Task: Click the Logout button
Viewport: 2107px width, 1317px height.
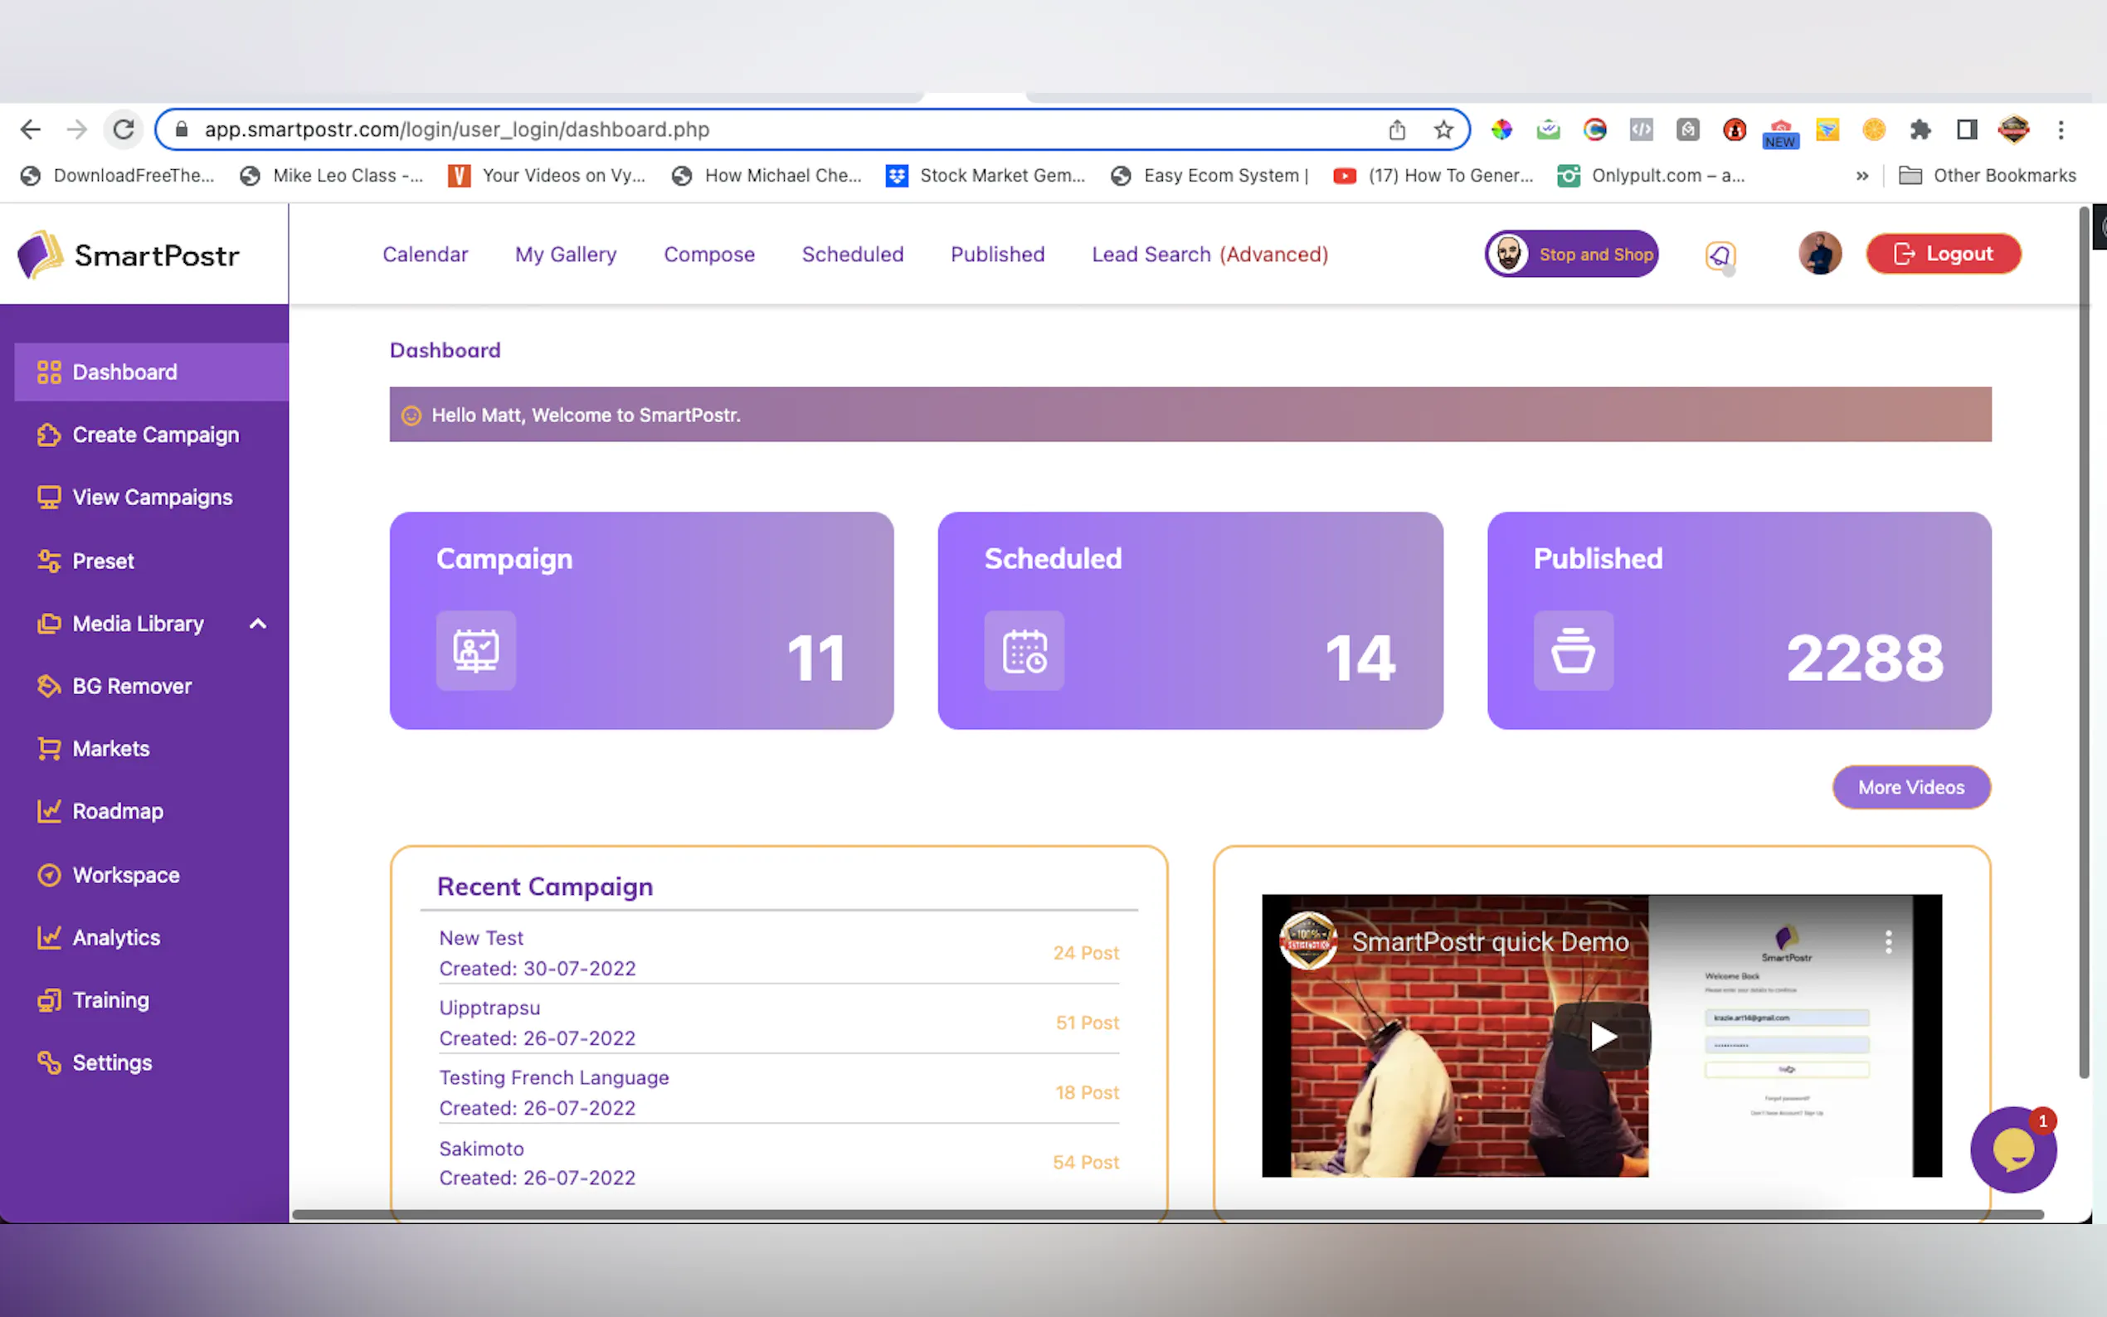Action: pos(1943,254)
